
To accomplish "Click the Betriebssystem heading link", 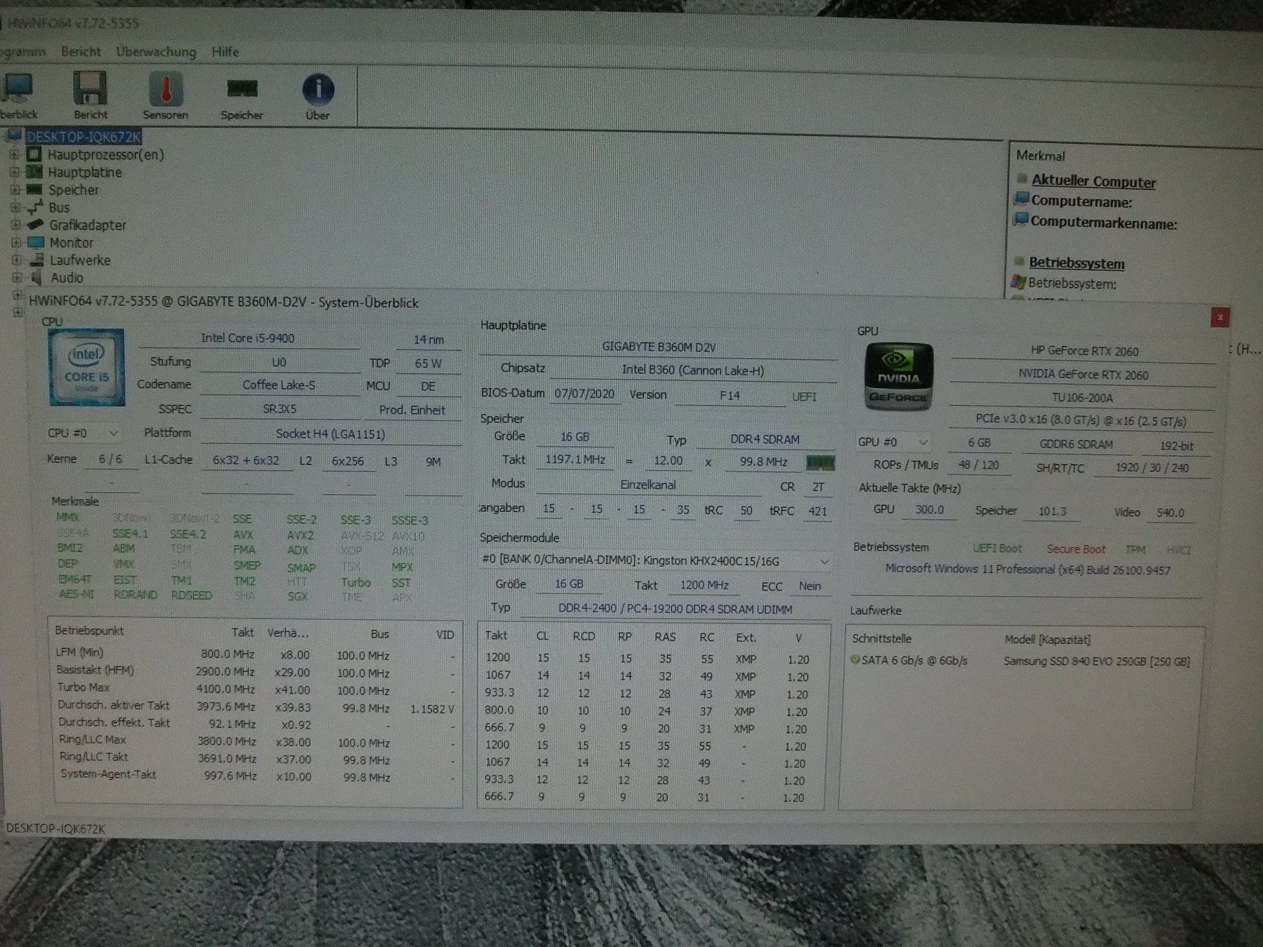I will tap(1076, 263).
